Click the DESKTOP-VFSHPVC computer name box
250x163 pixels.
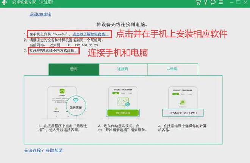(x=183, y=113)
